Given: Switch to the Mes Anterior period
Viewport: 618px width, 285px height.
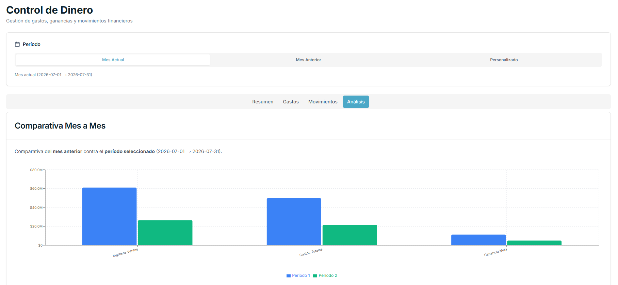Looking at the screenshot, I should [308, 60].
